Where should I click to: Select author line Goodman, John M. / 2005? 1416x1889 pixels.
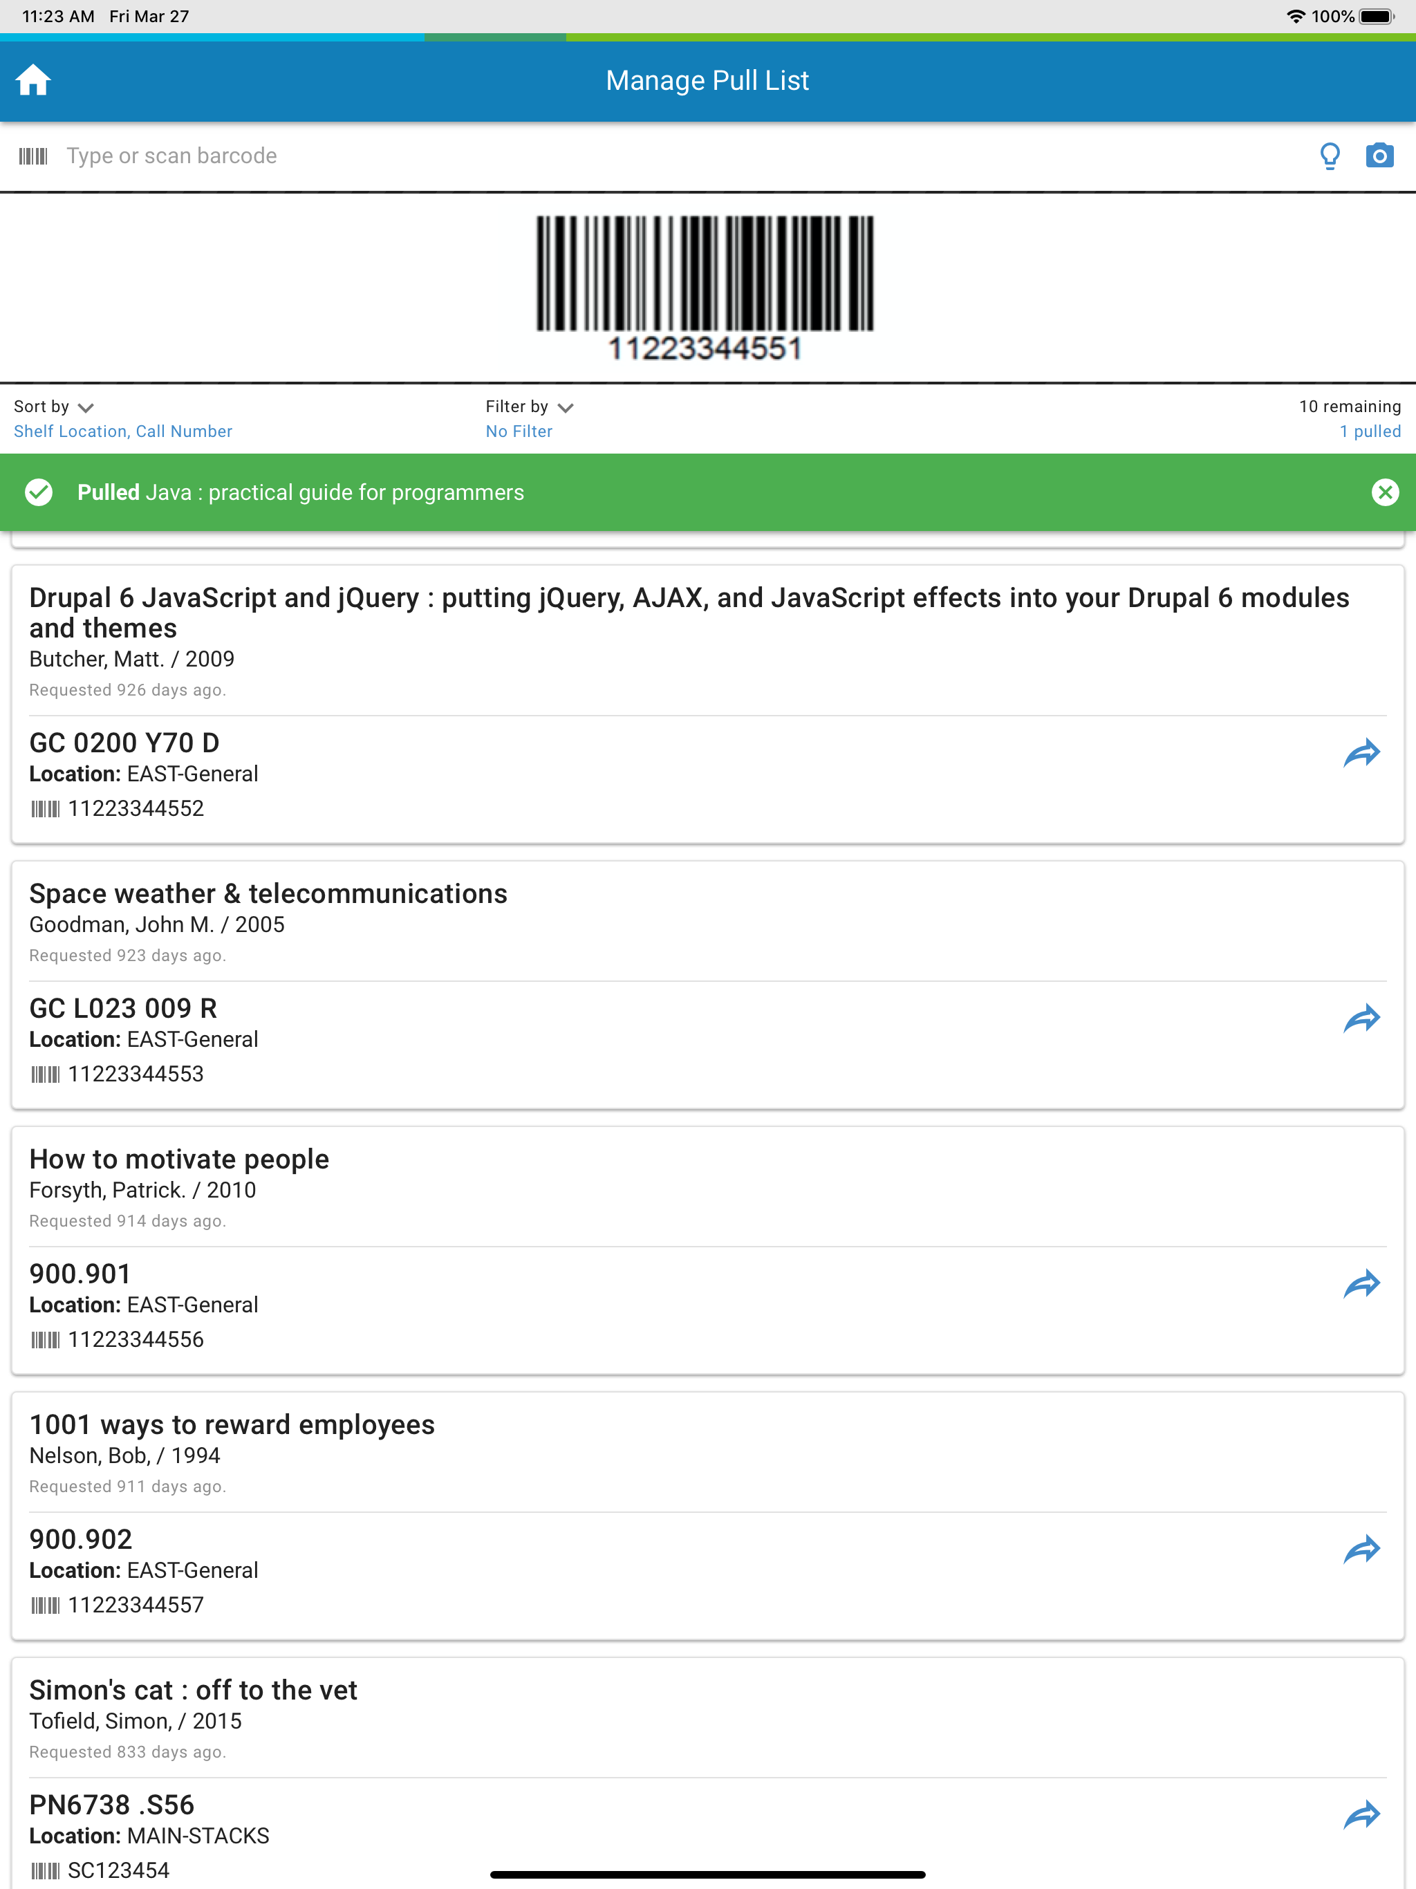pos(157,926)
